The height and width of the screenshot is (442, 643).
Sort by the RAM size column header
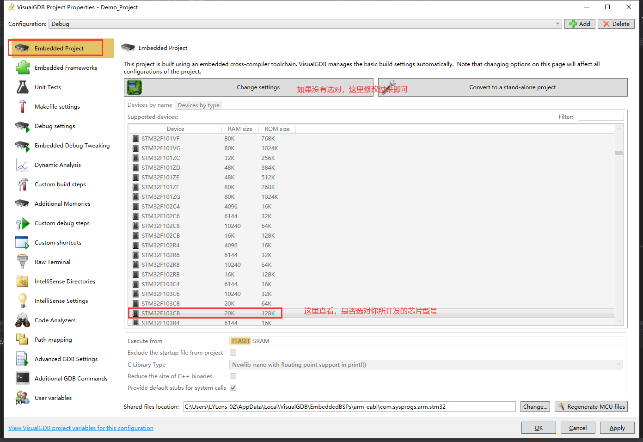(x=240, y=129)
